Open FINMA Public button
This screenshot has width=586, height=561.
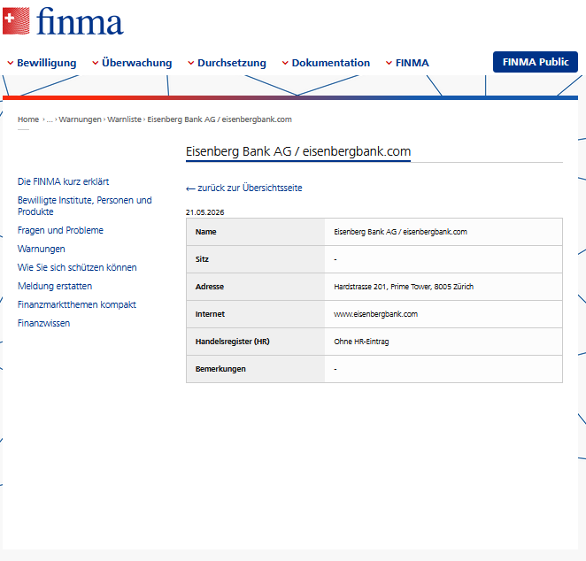(x=536, y=62)
